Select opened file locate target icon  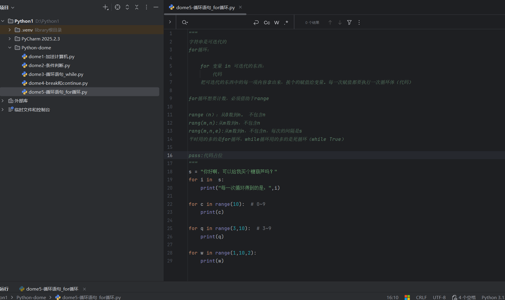tap(118, 7)
